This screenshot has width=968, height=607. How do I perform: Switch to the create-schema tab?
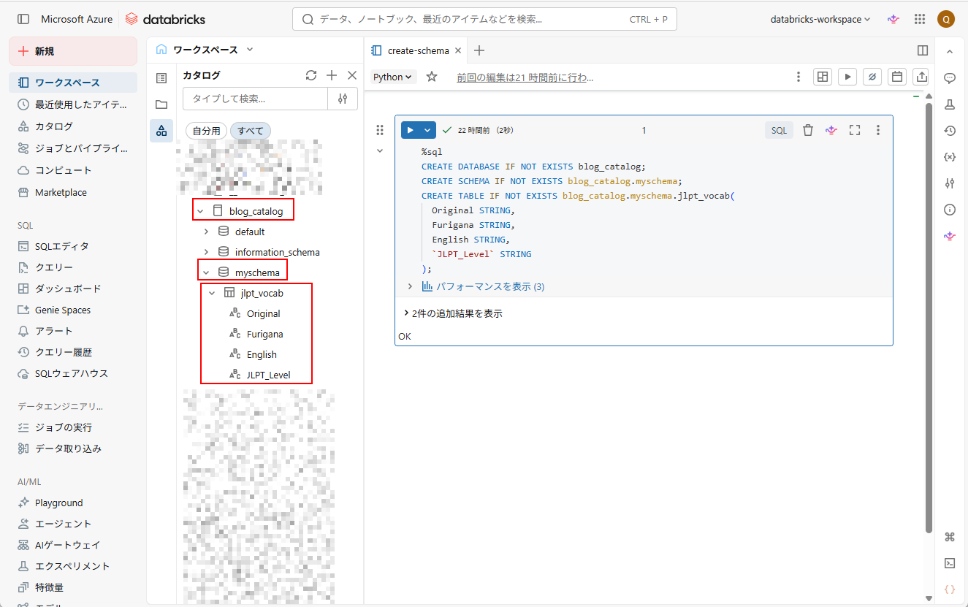click(416, 50)
